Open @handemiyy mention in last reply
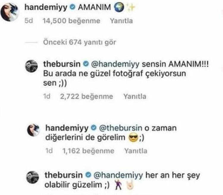Screen dimensions: 223x195 (x=118, y=175)
